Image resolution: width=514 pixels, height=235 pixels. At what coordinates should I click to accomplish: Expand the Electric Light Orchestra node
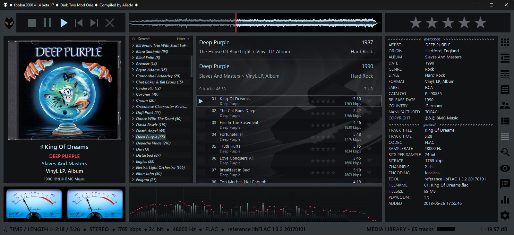[x=133, y=167]
